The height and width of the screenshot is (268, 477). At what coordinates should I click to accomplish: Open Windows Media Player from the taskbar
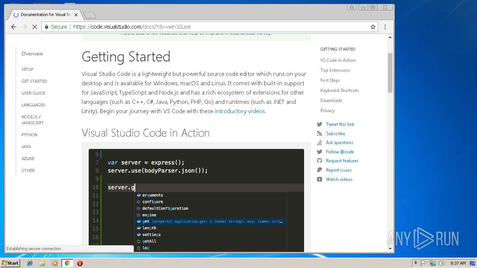pos(55,263)
